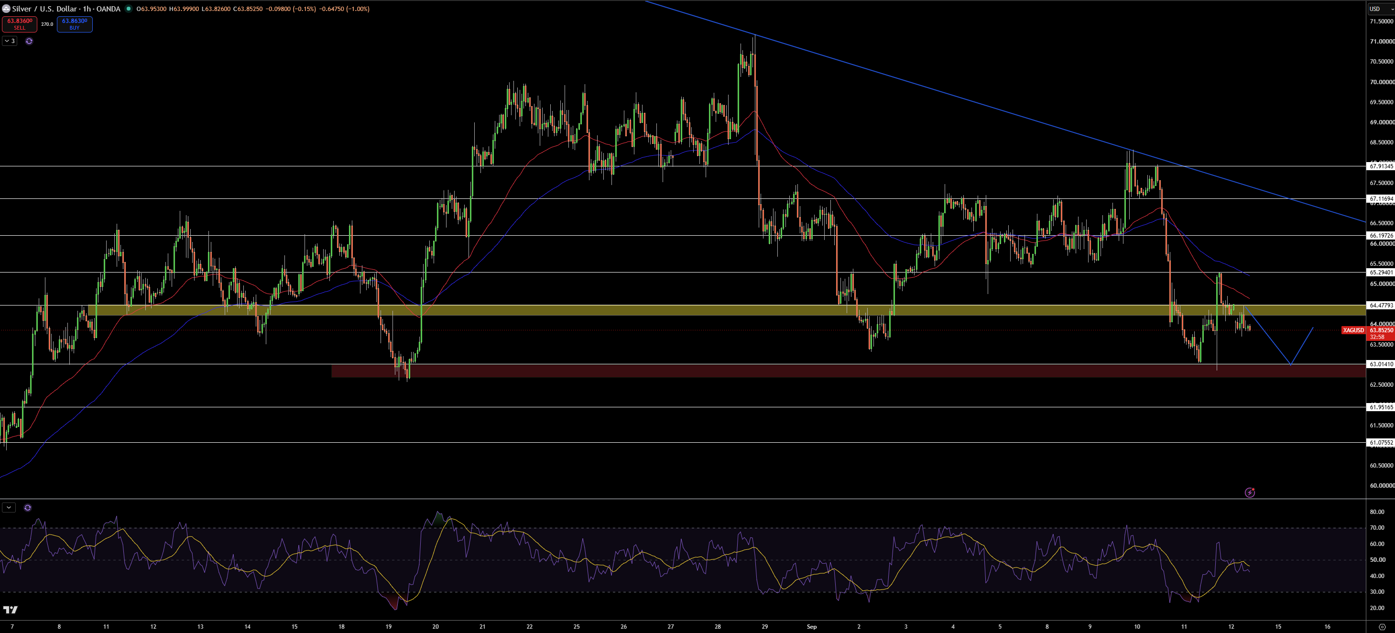Viewport: 1395px width, 633px height.
Task: Click the O63.95300 open value
Action: (151, 9)
